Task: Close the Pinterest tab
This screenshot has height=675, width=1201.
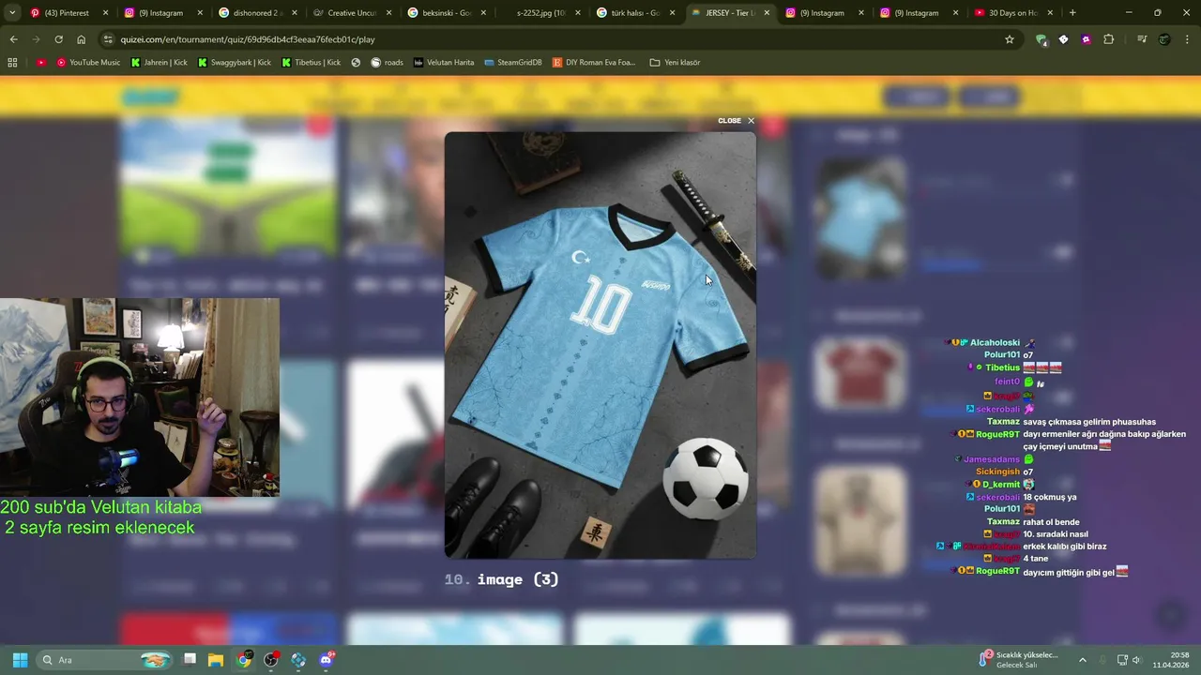Action: click(105, 13)
